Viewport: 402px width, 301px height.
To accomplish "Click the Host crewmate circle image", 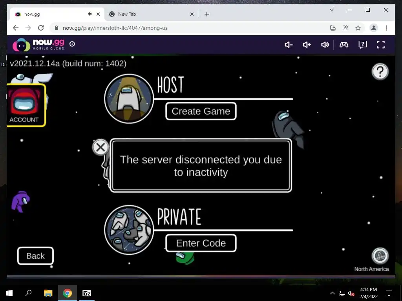I will click(x=129, y=99).
